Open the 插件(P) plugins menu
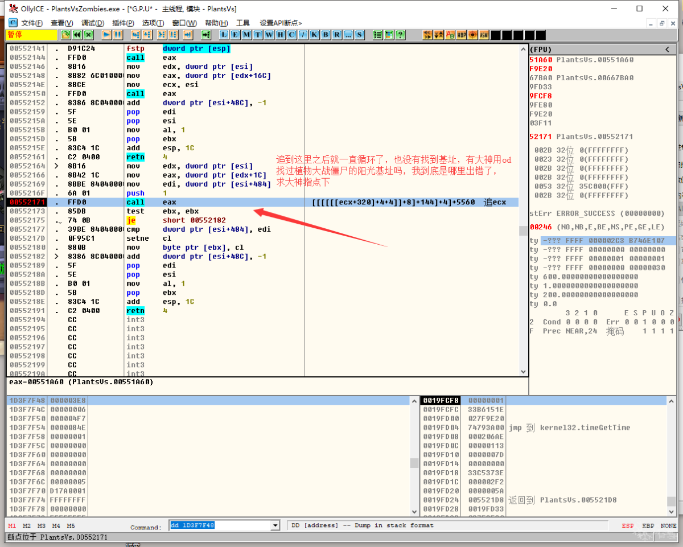Viewport: 683px width, 547px height. (123, 23)
